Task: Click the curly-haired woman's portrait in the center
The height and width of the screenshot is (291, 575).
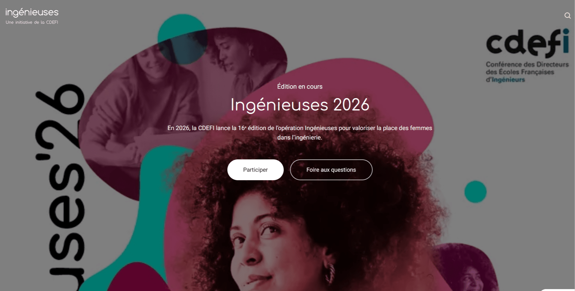Action: click(304, 221)
